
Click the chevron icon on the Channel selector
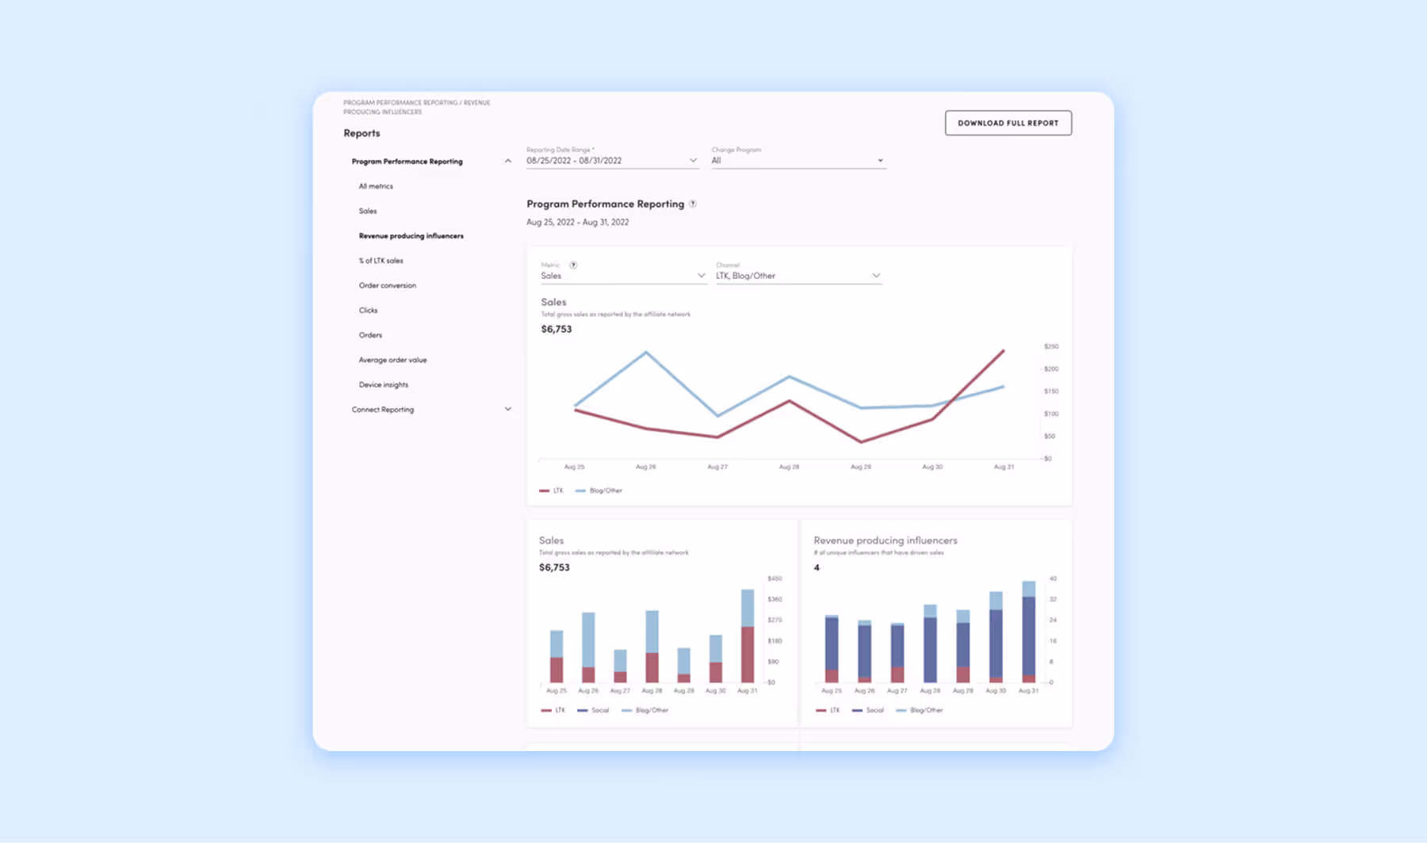point(876,276)
